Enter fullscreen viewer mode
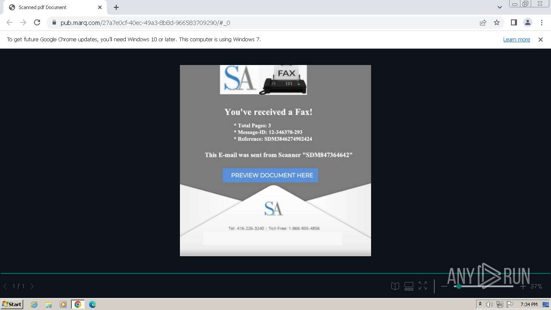The image size is (551, 310). click(423, 286)
